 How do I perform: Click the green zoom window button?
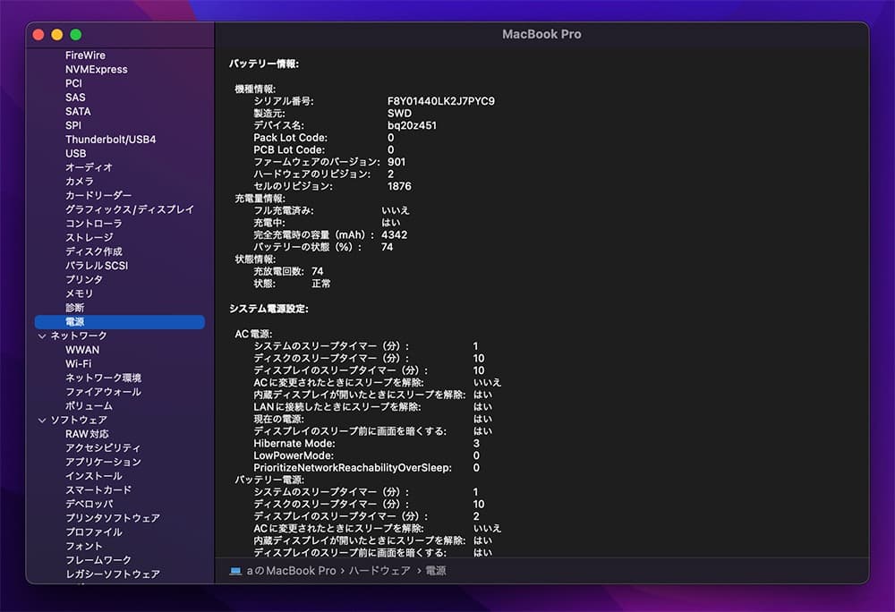coord(75,35)
